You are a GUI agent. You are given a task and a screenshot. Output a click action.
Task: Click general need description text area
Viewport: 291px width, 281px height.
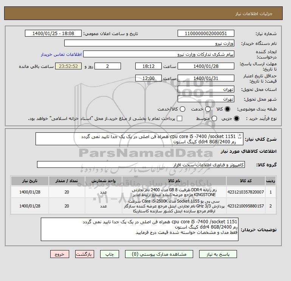click(139, 139)
